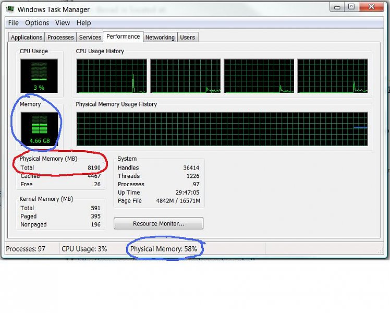Click the Handles label
The width and height of the screenshot is (390, 313).
pyautogui.click(x=128, y=167)
